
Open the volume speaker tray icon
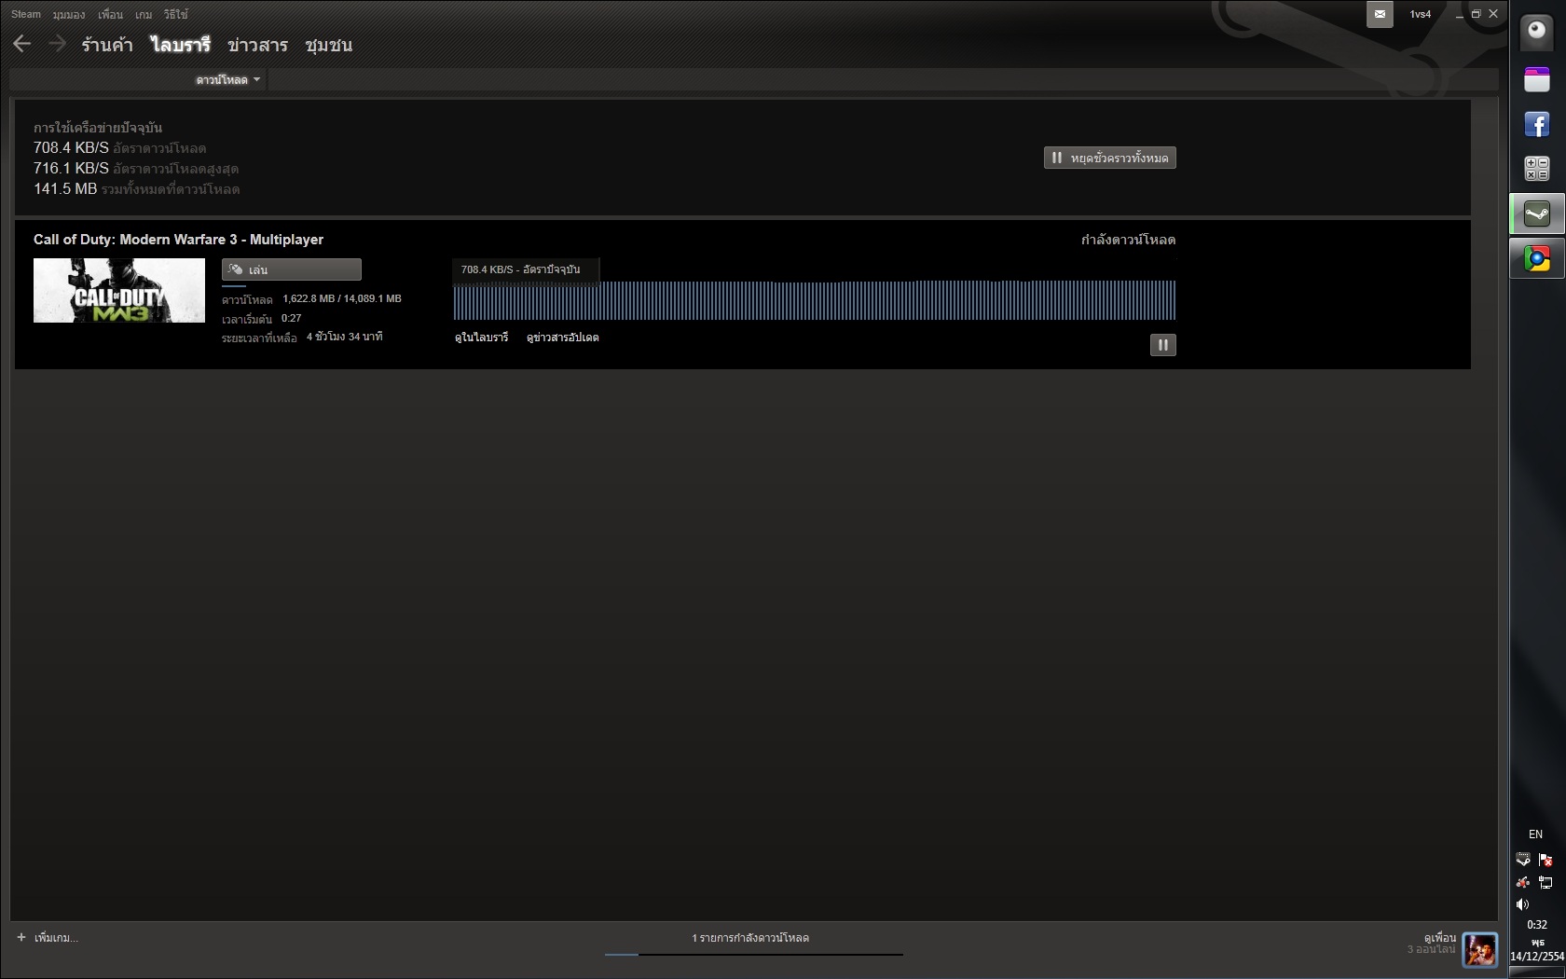(x=1523, y=904)
